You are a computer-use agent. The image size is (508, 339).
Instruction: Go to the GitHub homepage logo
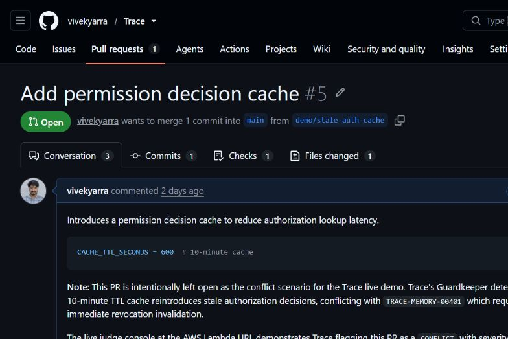(49, 21)
